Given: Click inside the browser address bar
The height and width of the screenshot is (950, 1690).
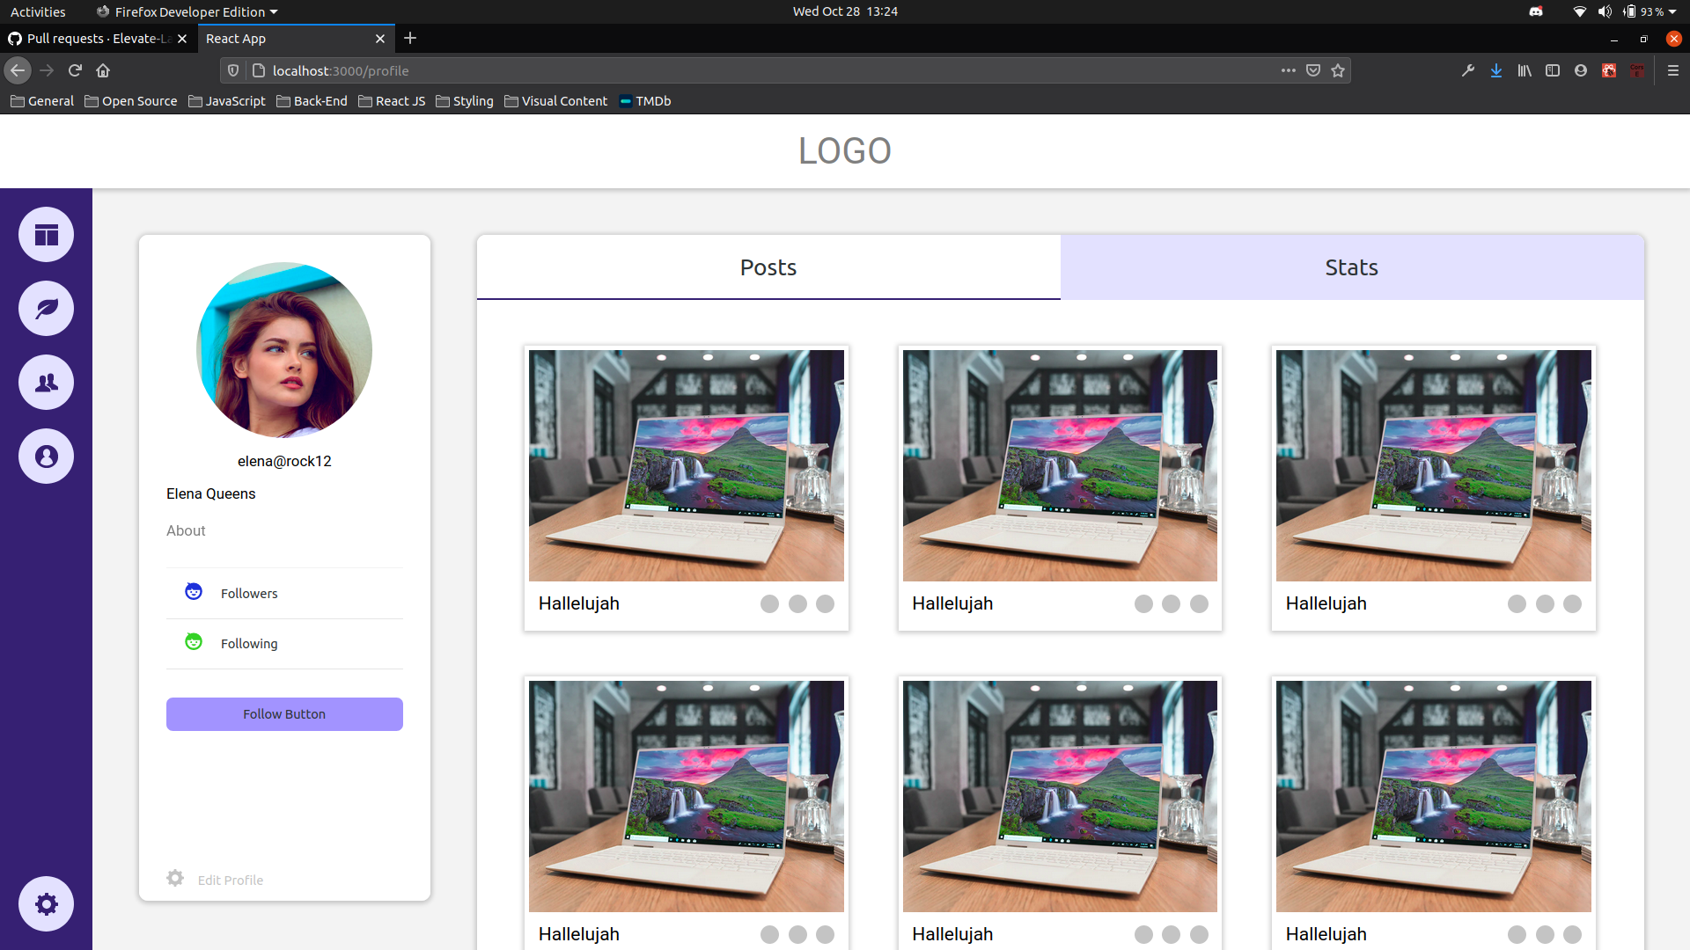Looking at the screenshot, I should (x=704, y=70).
